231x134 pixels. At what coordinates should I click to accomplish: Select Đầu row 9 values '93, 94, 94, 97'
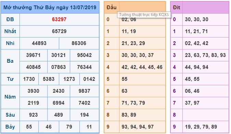coord(138,127)
